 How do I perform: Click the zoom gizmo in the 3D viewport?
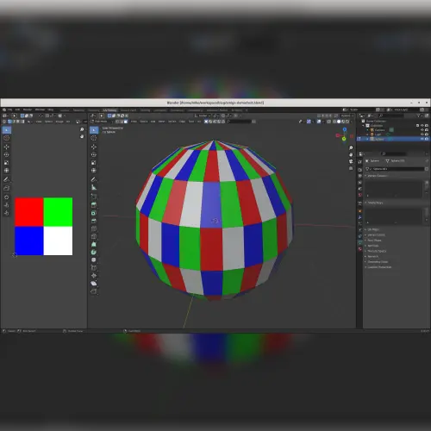coord(351,147)
